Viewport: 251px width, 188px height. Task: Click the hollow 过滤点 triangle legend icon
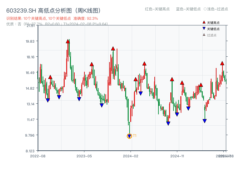[204, 35]
